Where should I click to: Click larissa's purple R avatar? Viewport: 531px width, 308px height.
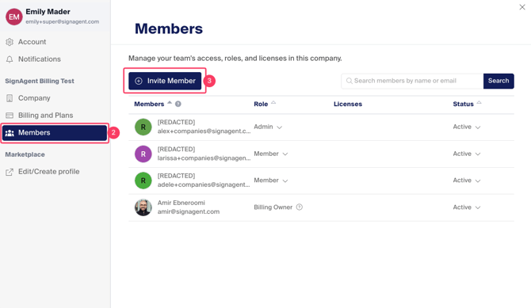click(x=143, y=154)
